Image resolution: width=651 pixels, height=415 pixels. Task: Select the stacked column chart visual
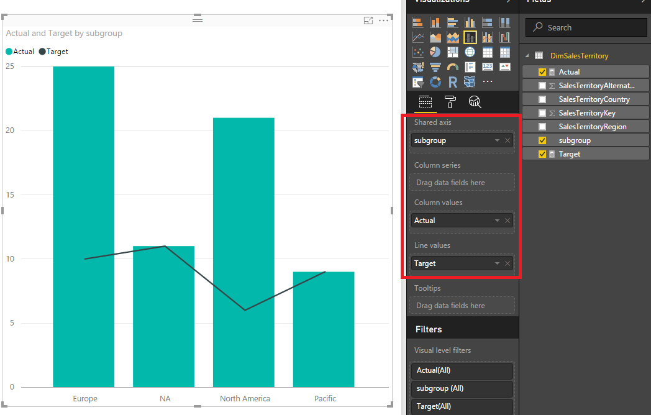tap(435, 22)
